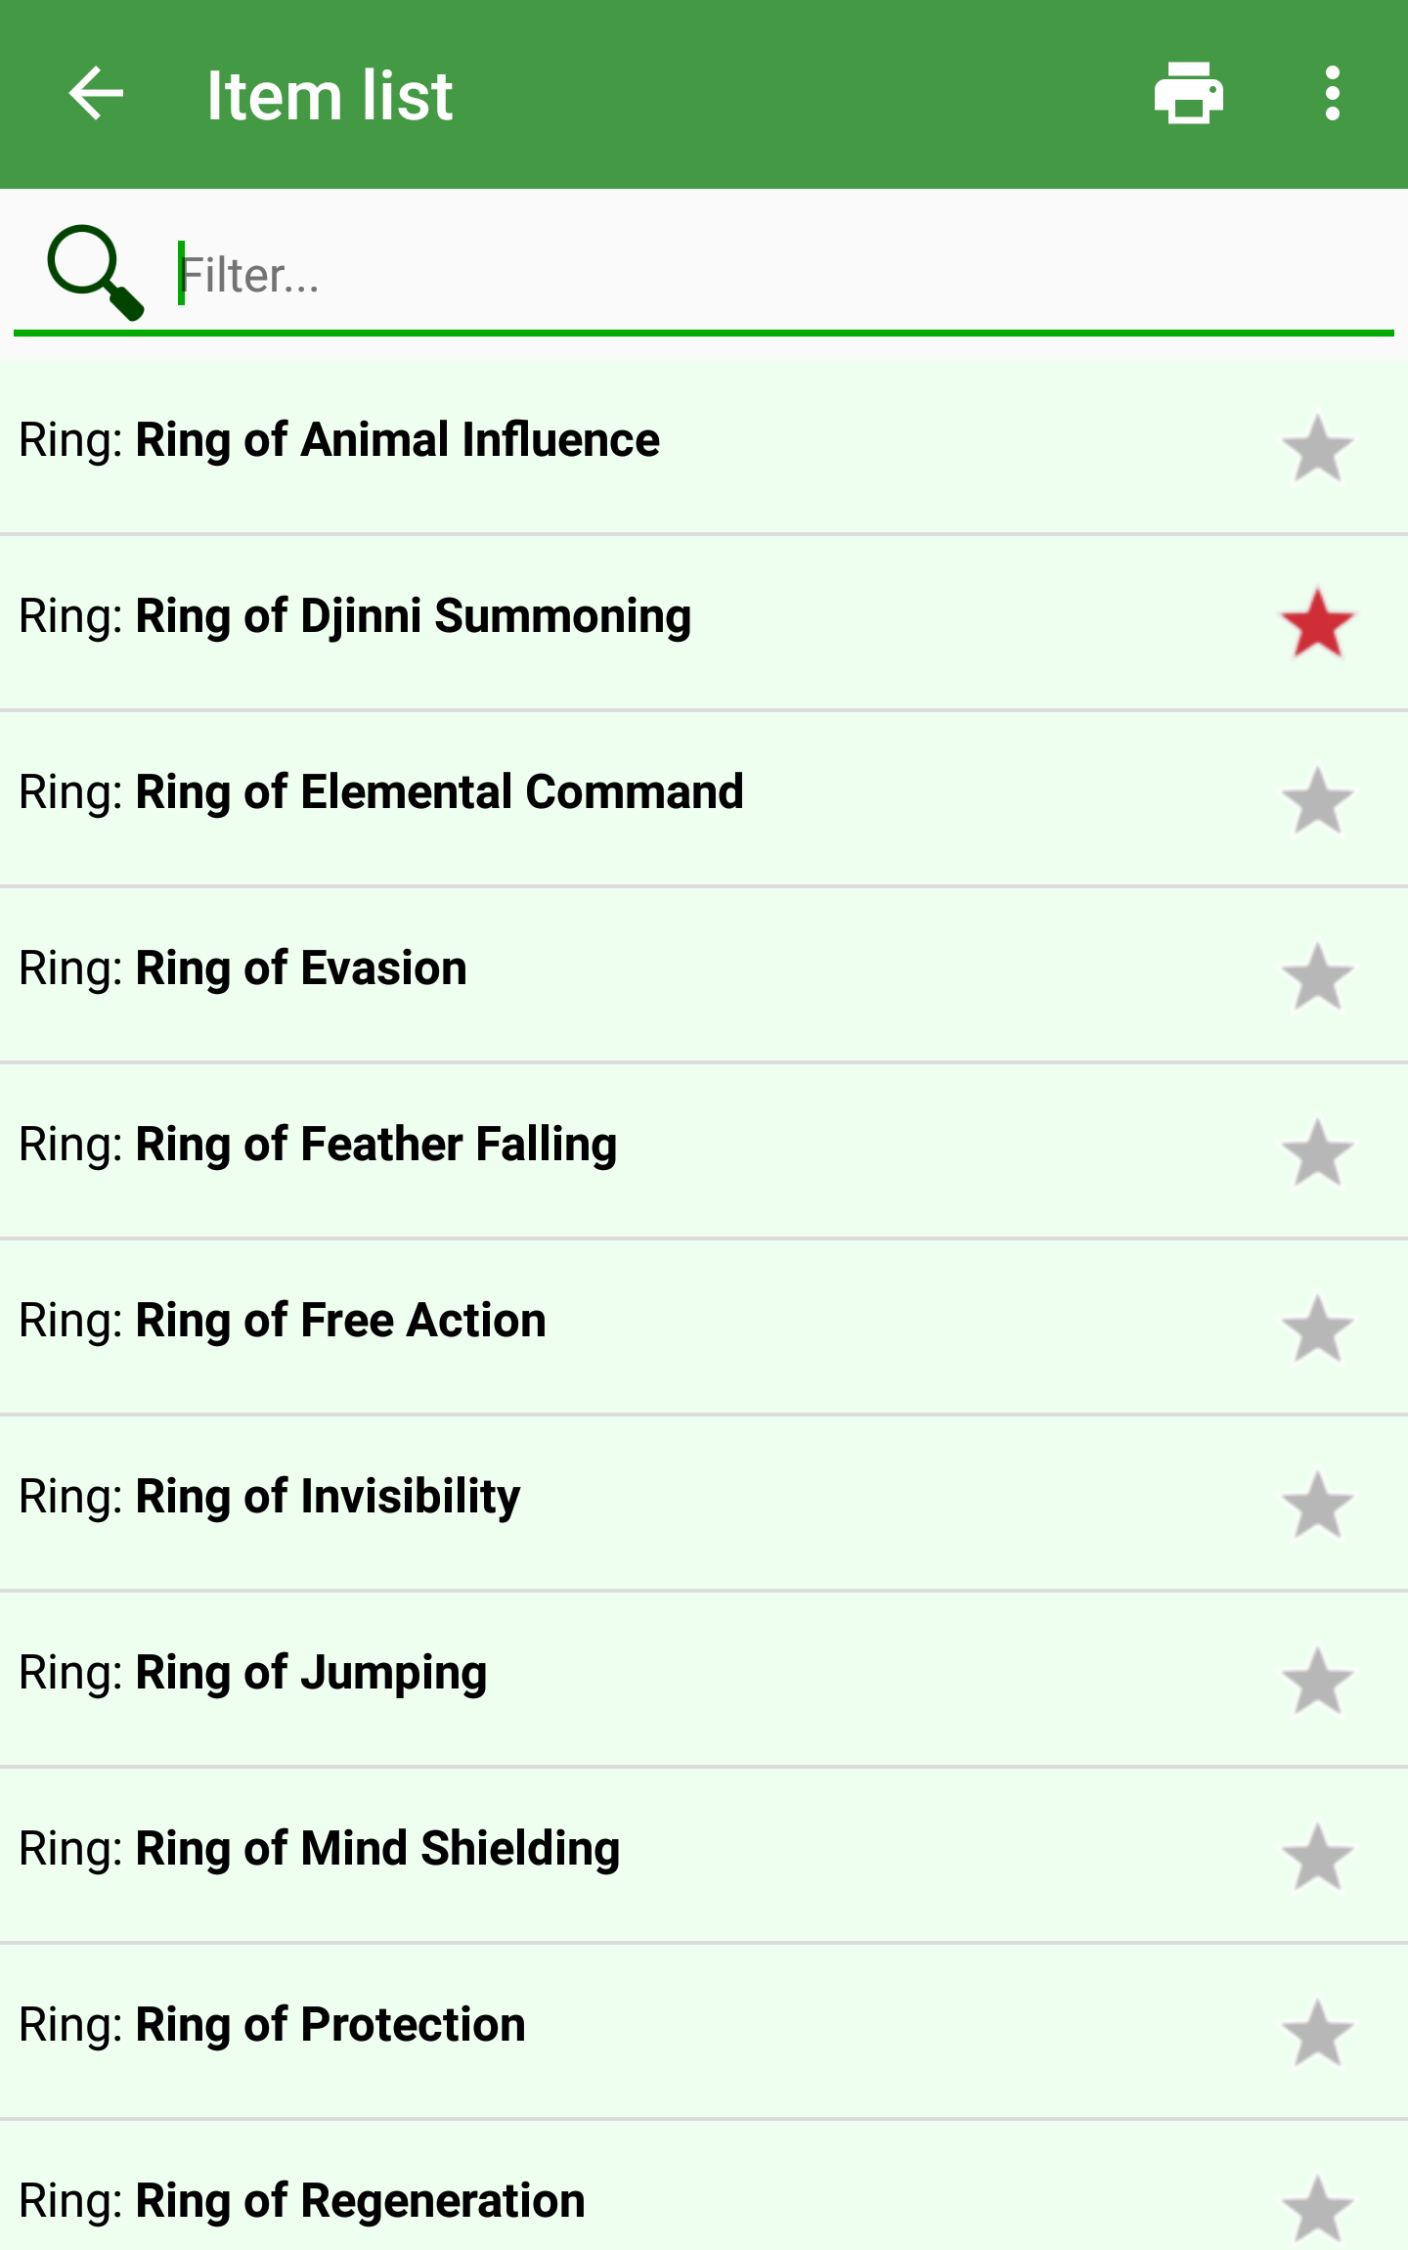Star the Ring of Protection
The height and width of the screenshot is (2250, 1408).
[x=1317, y=2033]
